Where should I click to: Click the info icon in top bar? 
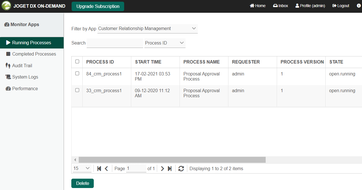pos(359,6)
